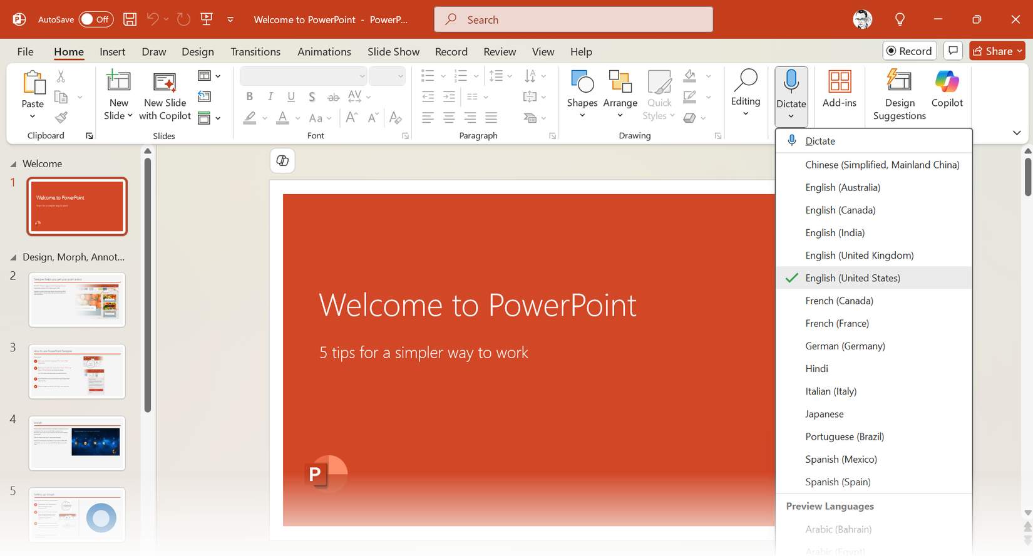
Task: Apply Italic formatting
Action: [x=270, y=96]
